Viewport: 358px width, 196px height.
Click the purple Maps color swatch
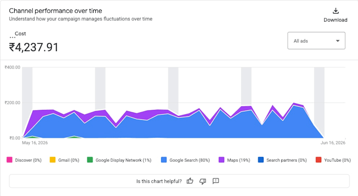221,160
